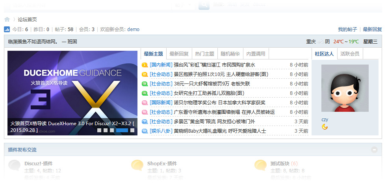Click the moon rank icon under czy

point(325,126)
